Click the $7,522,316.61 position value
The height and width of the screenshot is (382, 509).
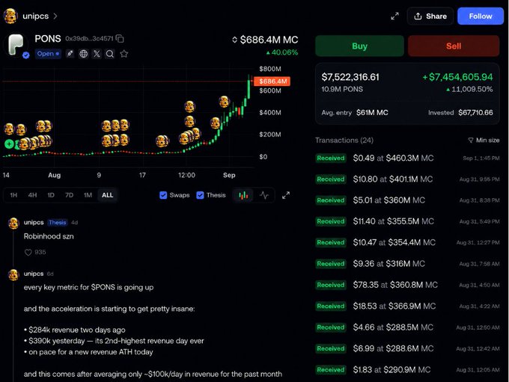click(350, 77)
